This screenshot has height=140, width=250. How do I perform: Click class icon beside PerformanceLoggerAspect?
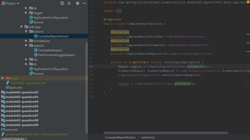(x=36, y=55)
